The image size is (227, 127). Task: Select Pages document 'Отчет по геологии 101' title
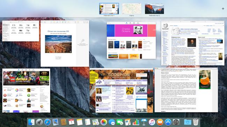point(58,31)
